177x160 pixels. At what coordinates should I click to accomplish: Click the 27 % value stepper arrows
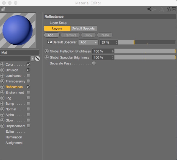117,42
